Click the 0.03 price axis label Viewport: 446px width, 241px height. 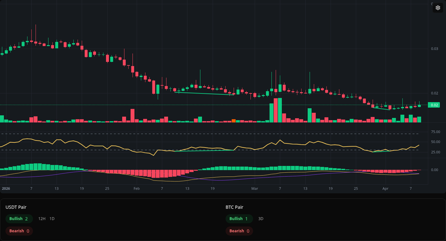tap(434, 49)
